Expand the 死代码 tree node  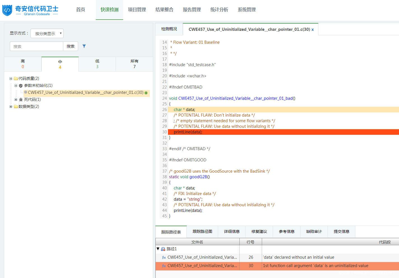point(16,100)
